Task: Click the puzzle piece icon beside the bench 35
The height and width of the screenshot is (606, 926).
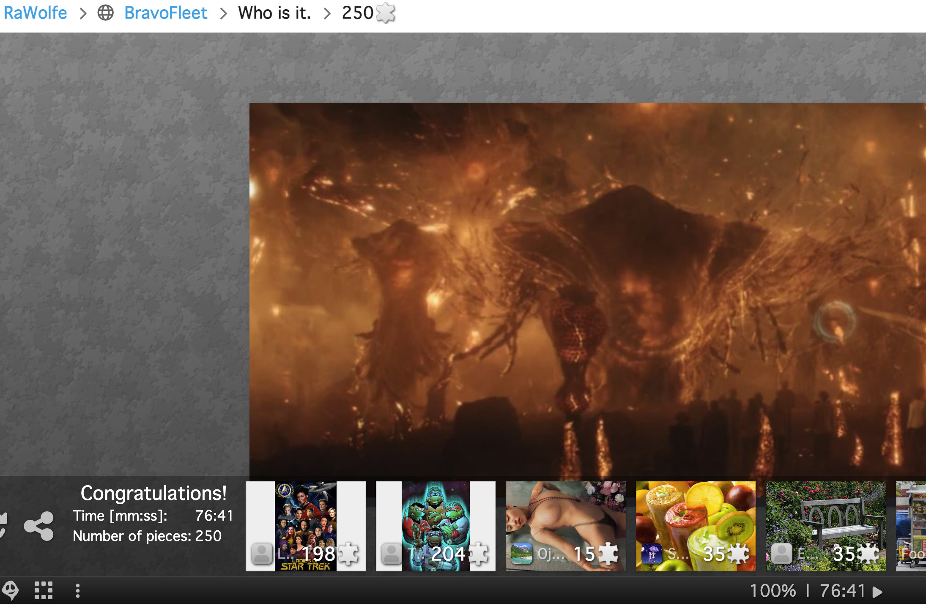Action: 868,554
